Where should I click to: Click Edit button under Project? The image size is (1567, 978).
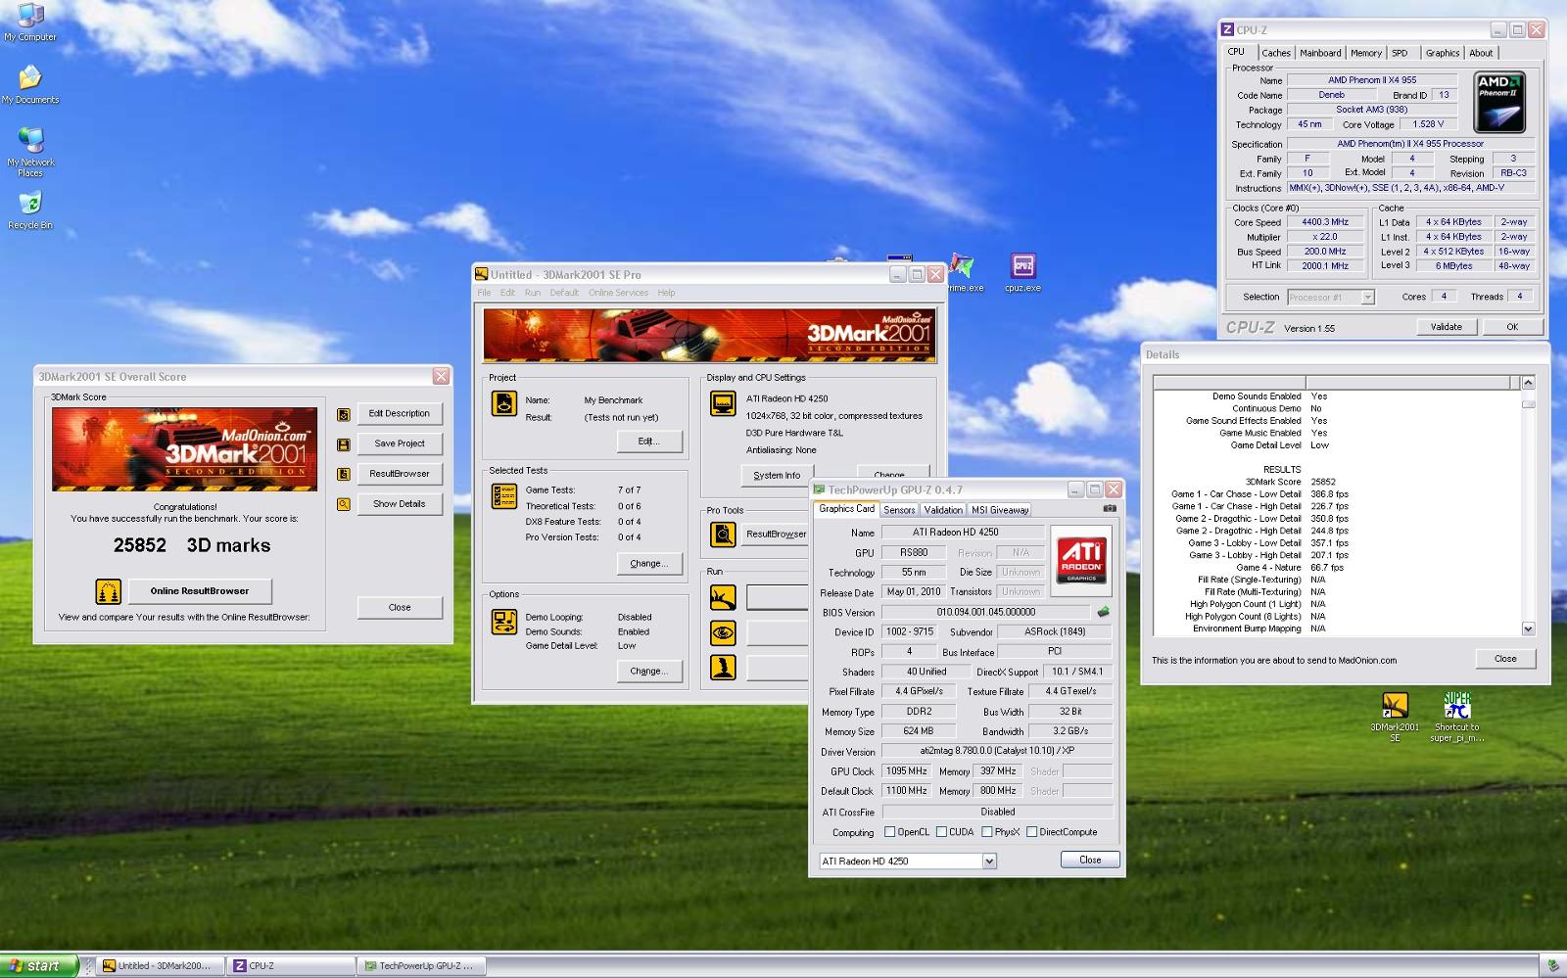click(649, 442)
